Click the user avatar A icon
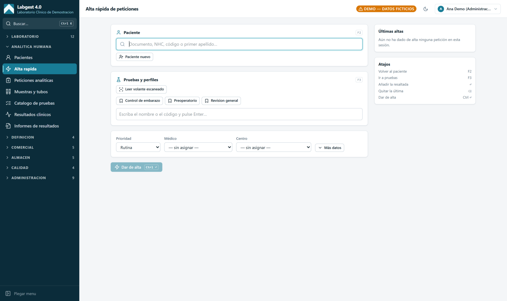Screen dimensions: 507x301 tap(441, 9)
